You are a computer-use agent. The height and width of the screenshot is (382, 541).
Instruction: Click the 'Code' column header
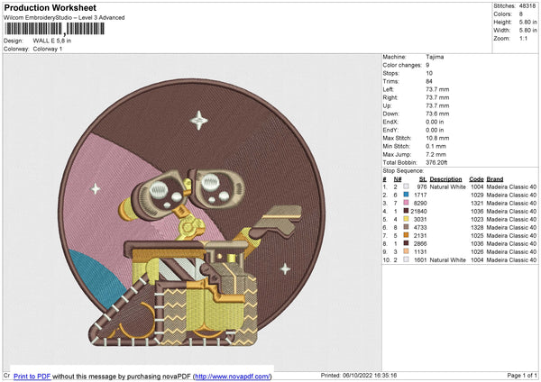point(476,179)
